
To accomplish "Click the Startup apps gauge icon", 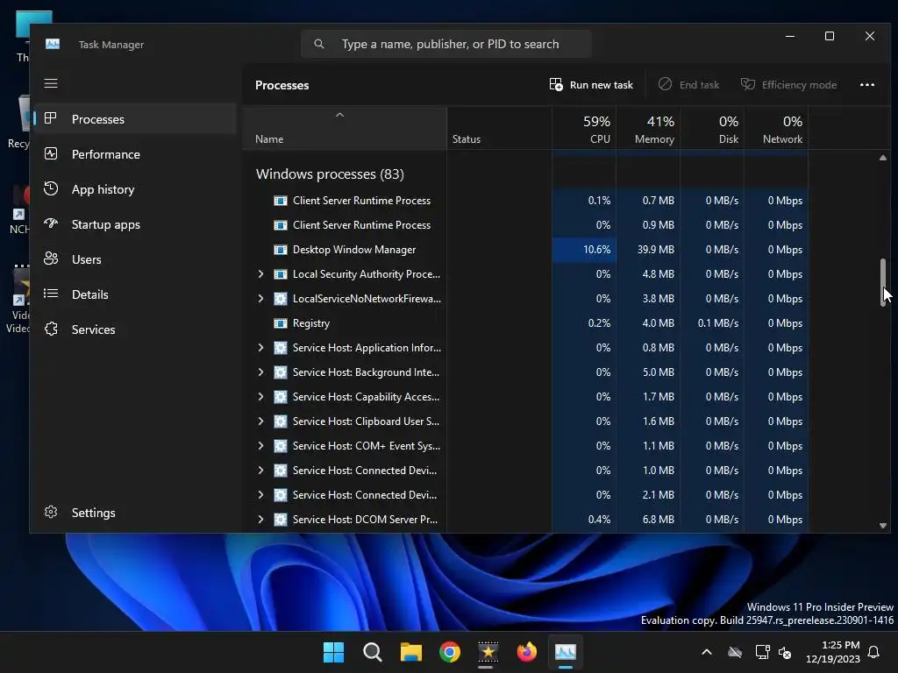I will tap(50, 223).
